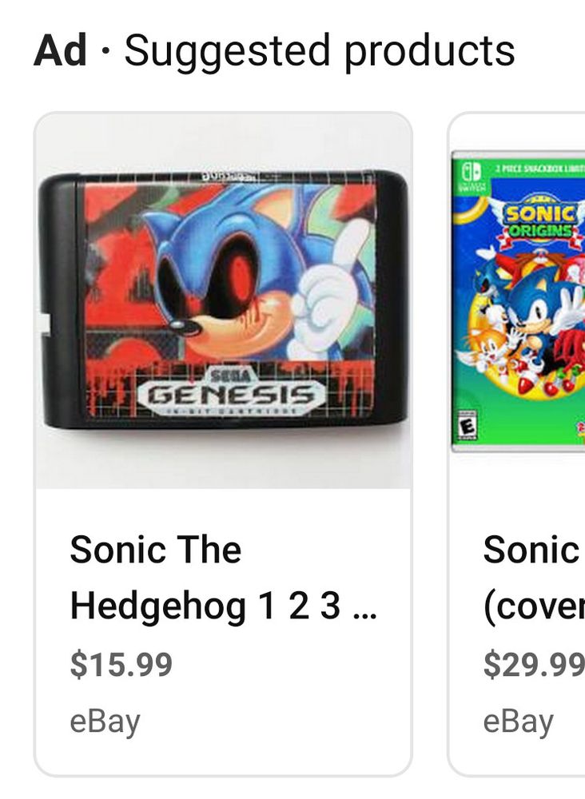Image resolution: width=585 pixels, height=799 pixels.
Task: Click the Sonic Origins logo on cover
Action: [541, 219]
